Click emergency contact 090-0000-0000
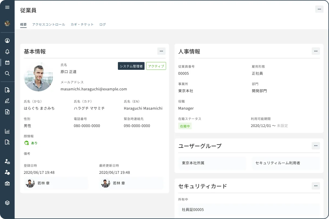Viewport: 329px width, 219px height. [137, 126]
